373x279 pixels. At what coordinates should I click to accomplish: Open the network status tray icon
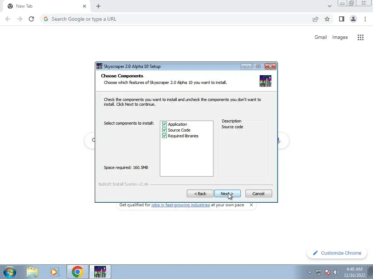318,272
